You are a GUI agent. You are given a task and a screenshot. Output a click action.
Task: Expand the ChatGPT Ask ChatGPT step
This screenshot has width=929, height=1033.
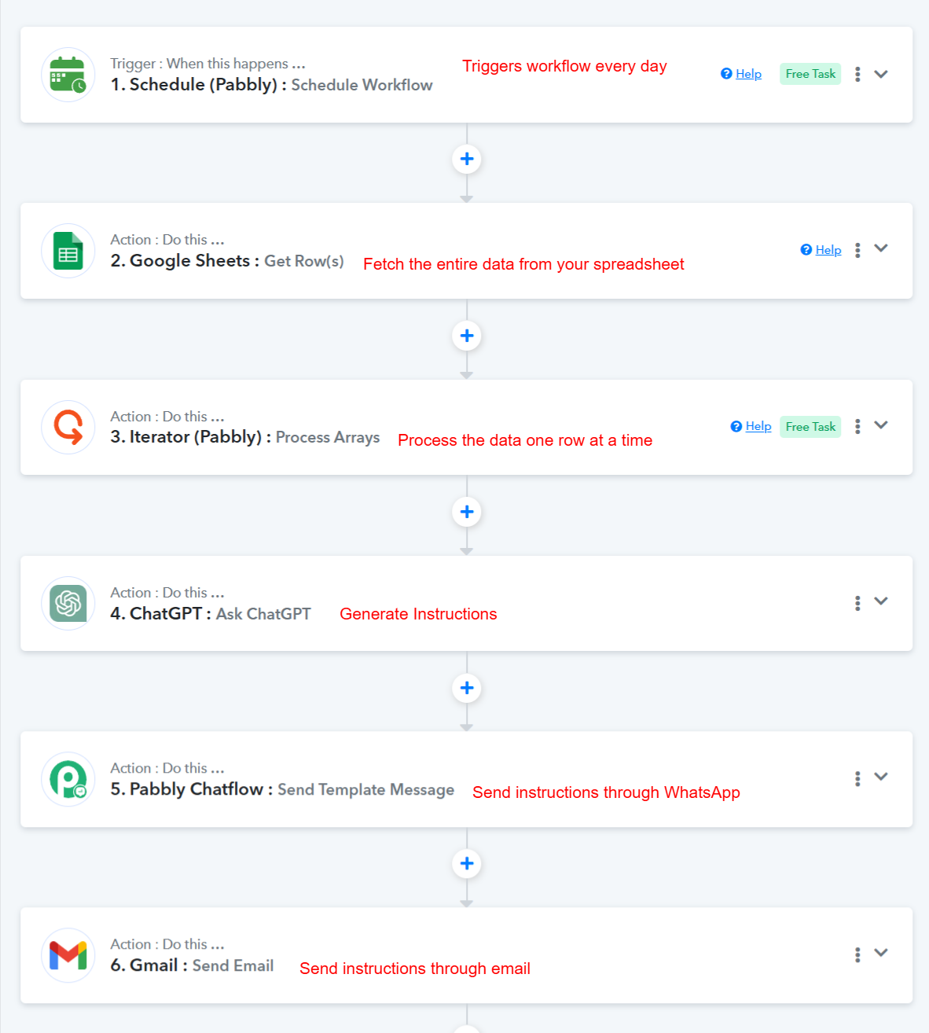881,601
